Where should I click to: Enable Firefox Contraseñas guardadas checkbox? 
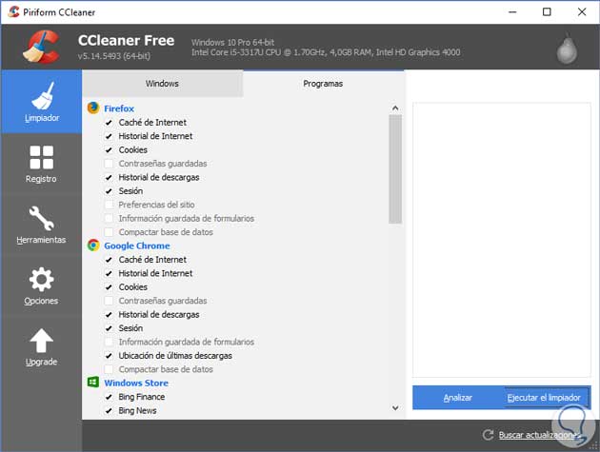pyautogui.click(x=110, y=164)
